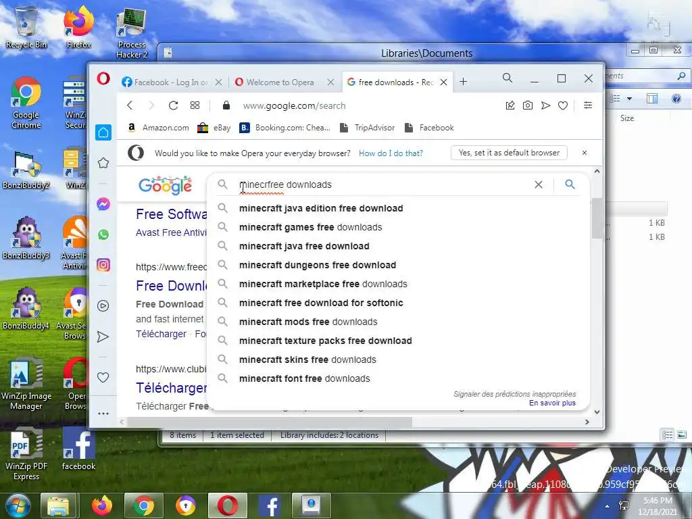Viewport: 692px width, 519px height.
Task: Open Instagram in Opera sidebar
Action: (103, 265)
